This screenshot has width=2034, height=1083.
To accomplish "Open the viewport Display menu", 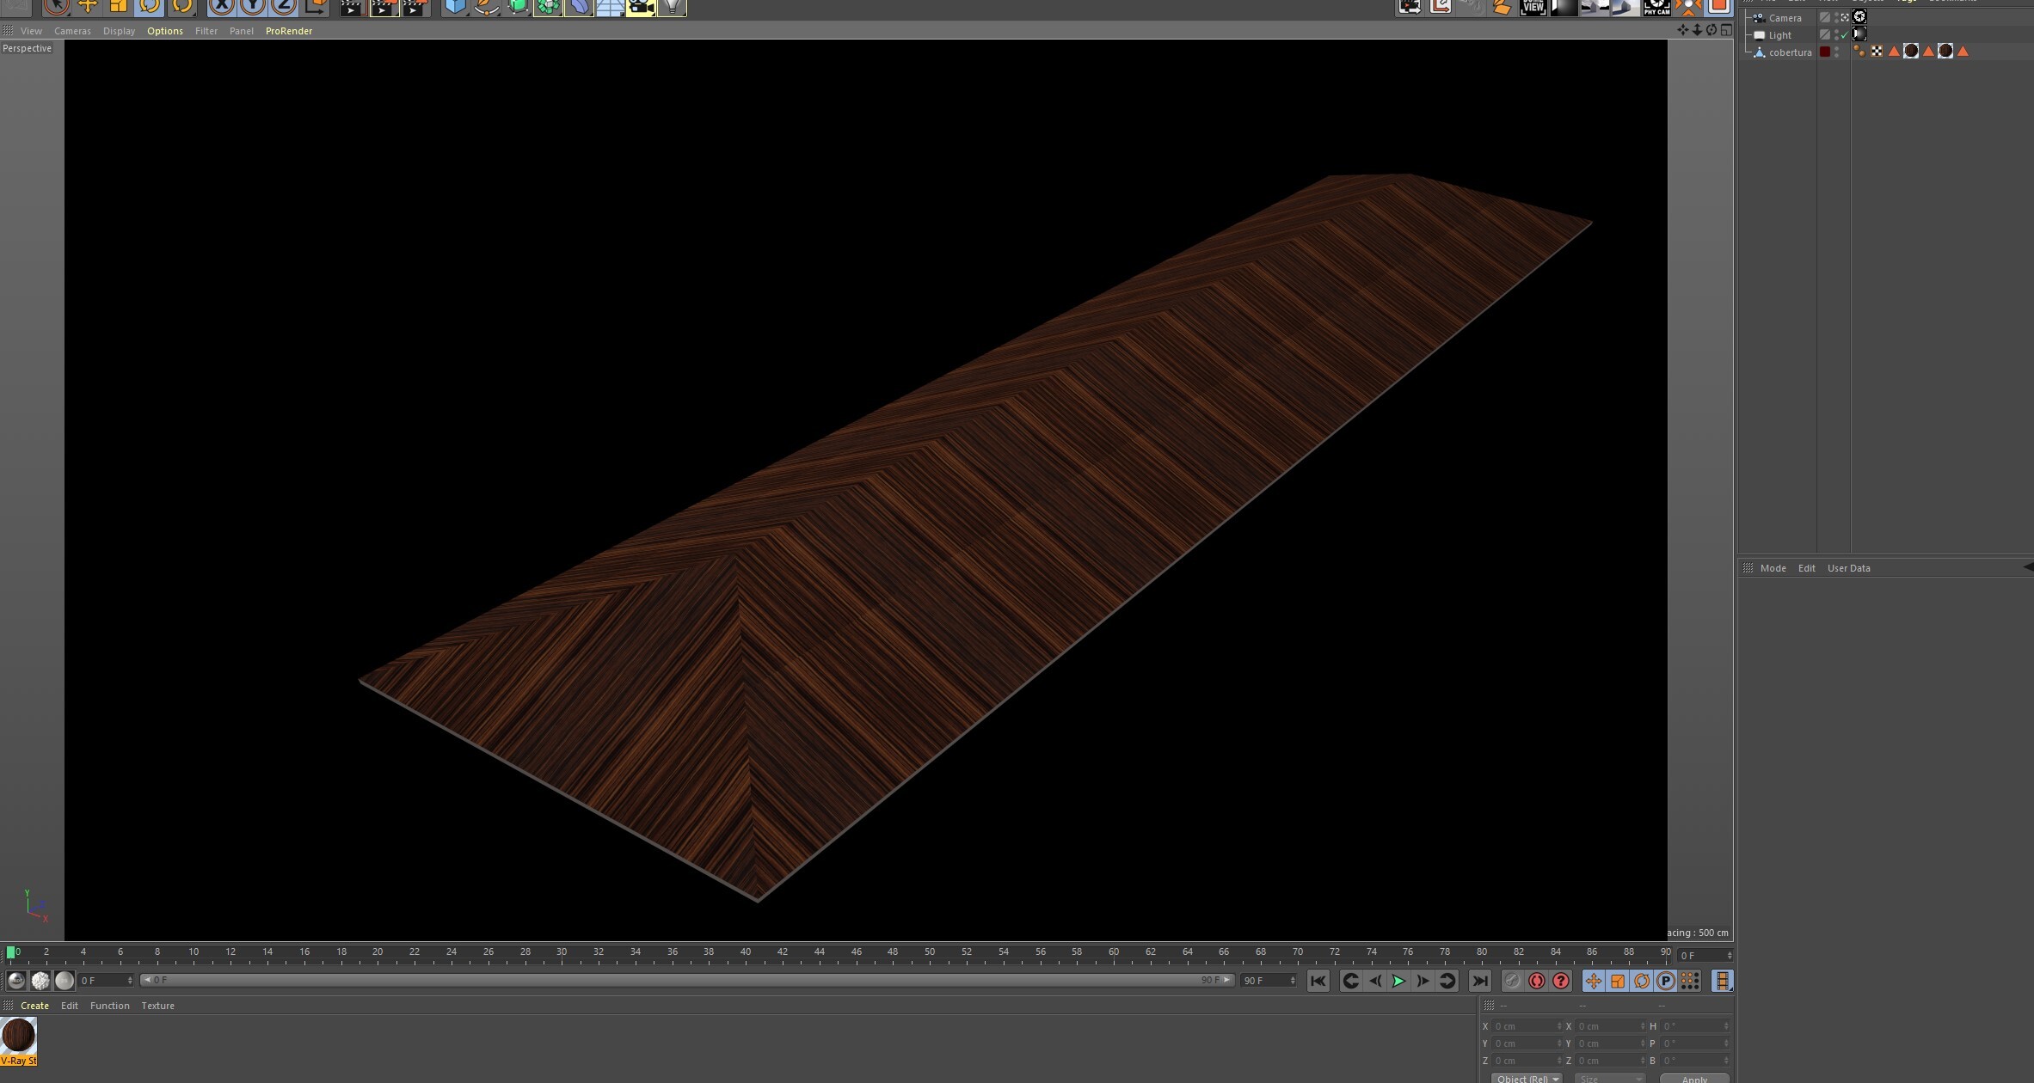I will (x=119, y=31).
